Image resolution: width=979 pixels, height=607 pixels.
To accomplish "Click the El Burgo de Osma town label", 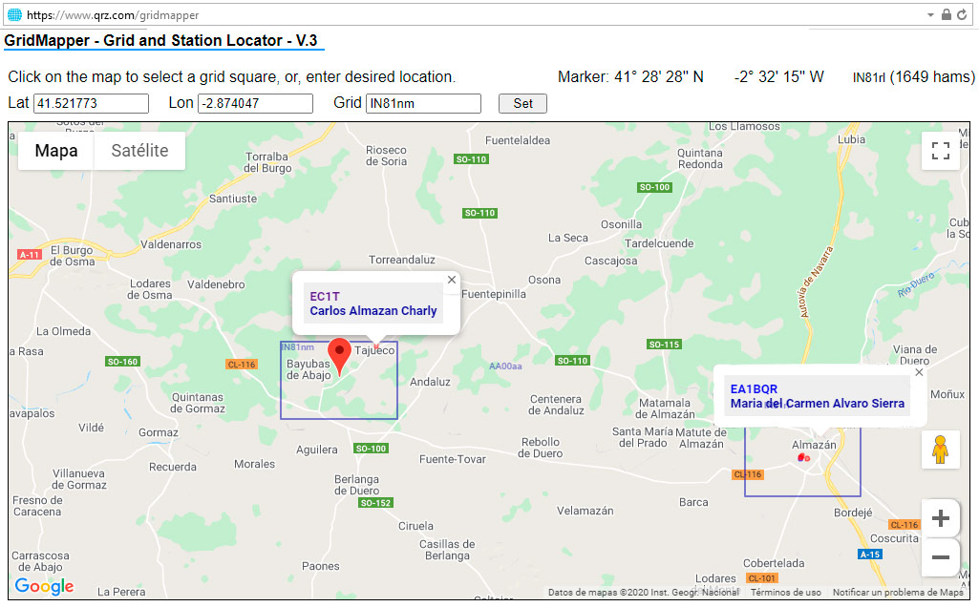I will tap(72, 256).
